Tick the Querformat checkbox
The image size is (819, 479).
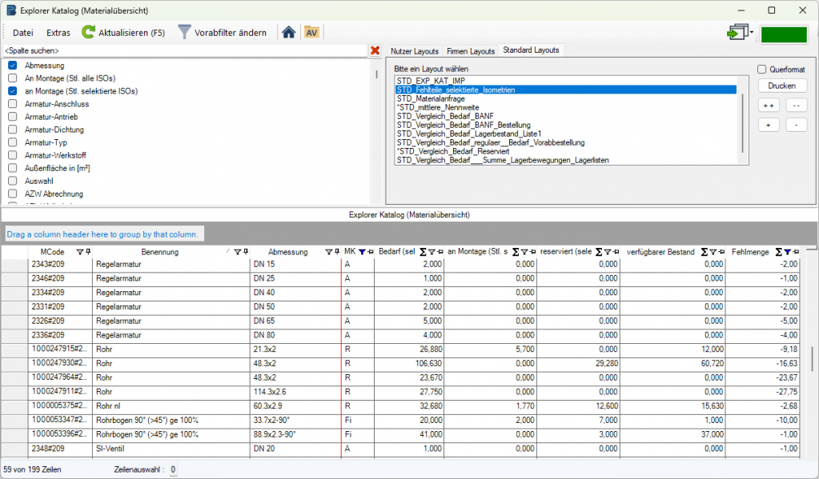762,70
